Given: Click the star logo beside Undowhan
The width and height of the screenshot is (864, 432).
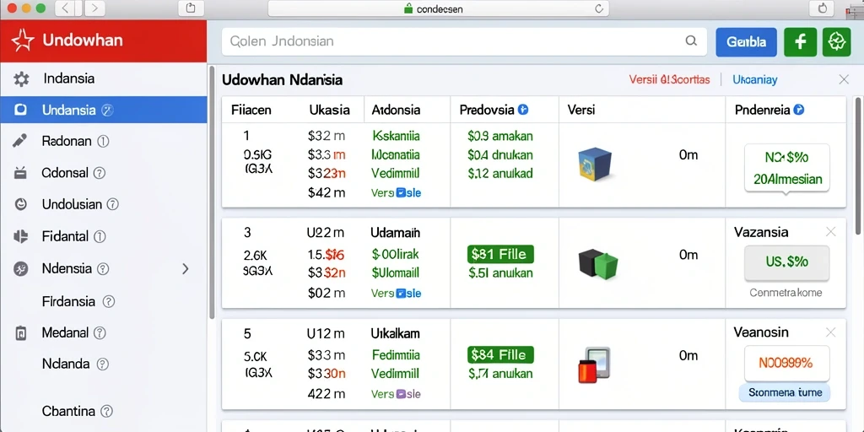Looking at the screenshot, I should point(23,40).
